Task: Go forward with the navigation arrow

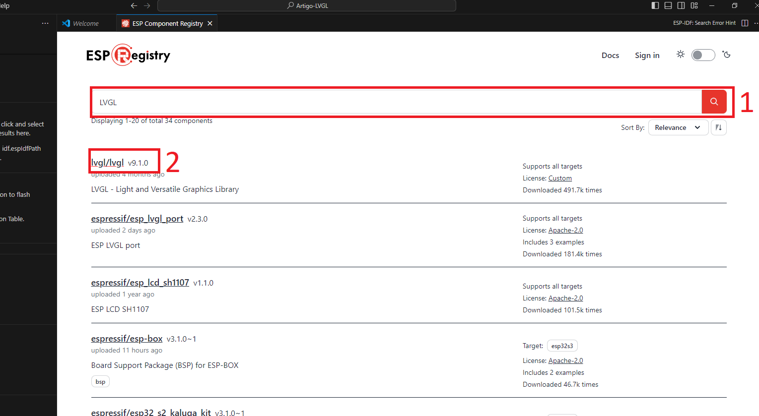Action: [x=147, y=5]
